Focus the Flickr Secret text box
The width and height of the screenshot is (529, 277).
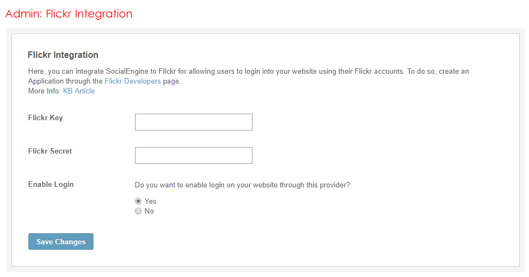(x=193, y=155)
